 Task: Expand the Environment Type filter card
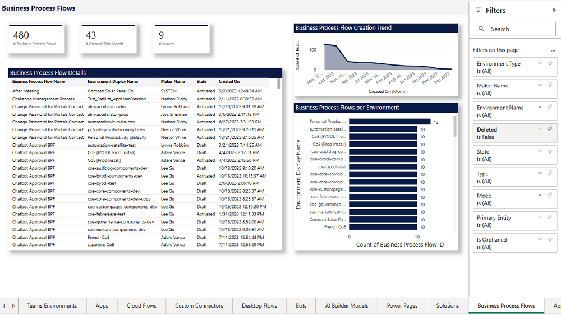(x=540, y=63)
